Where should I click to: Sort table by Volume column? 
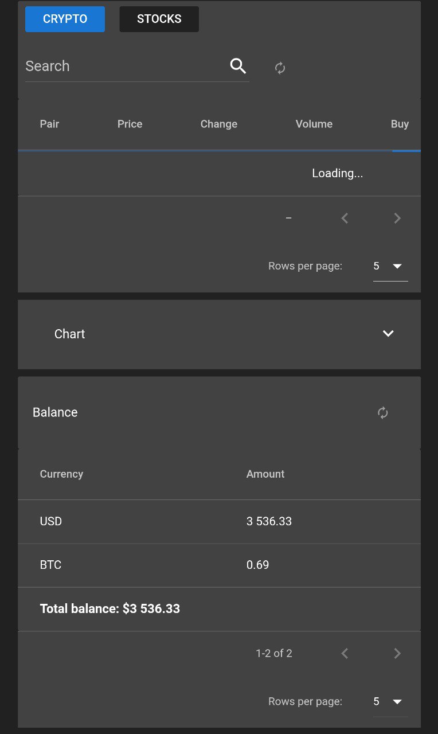pyautogui.click(x=314, y=124)
